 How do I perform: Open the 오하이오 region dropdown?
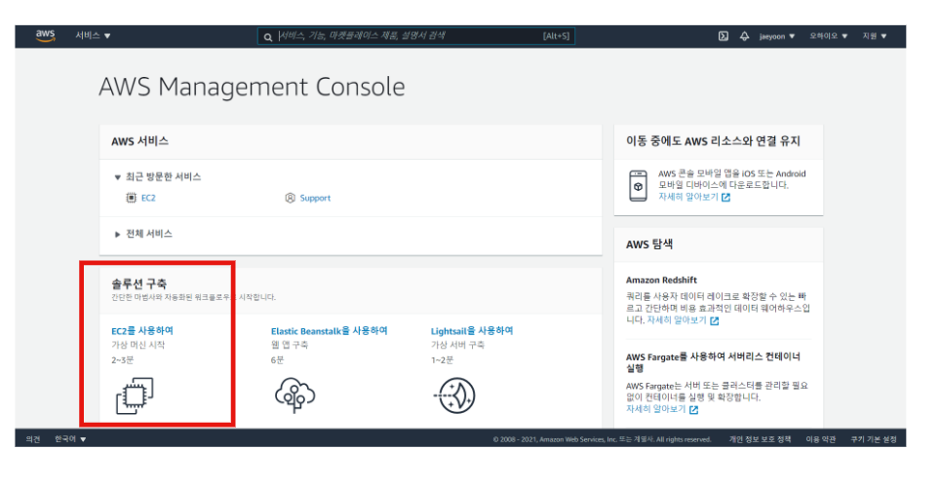point(829,36)
